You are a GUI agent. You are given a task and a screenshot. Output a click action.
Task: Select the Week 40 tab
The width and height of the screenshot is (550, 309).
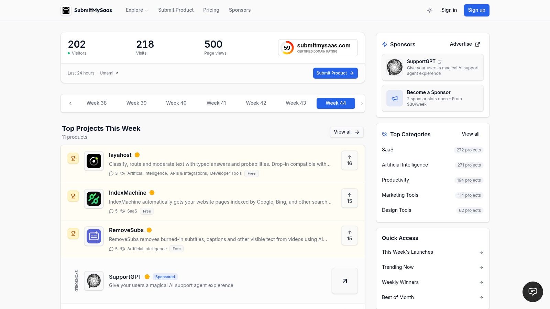tap(176, 103)
